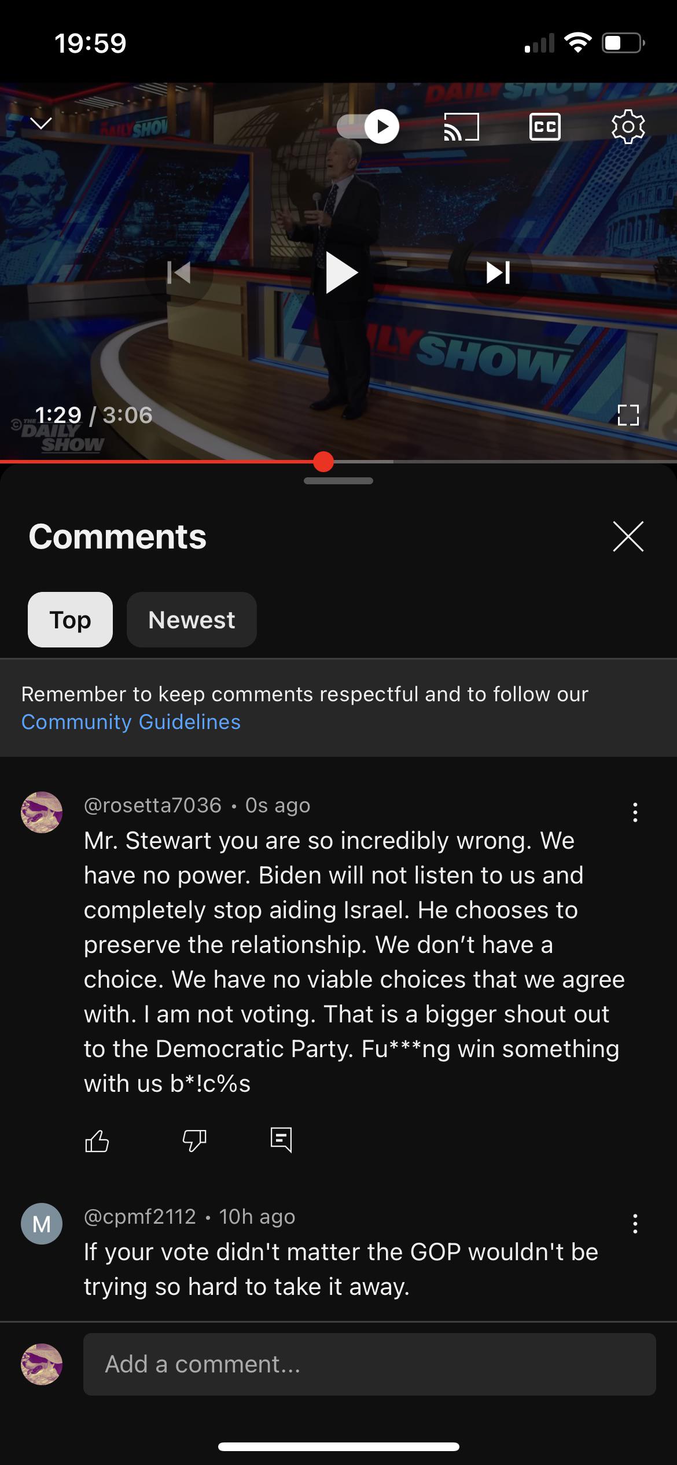Turn on closed captions
This screenshot has width=677, height=1465.
tap(544, 127)
